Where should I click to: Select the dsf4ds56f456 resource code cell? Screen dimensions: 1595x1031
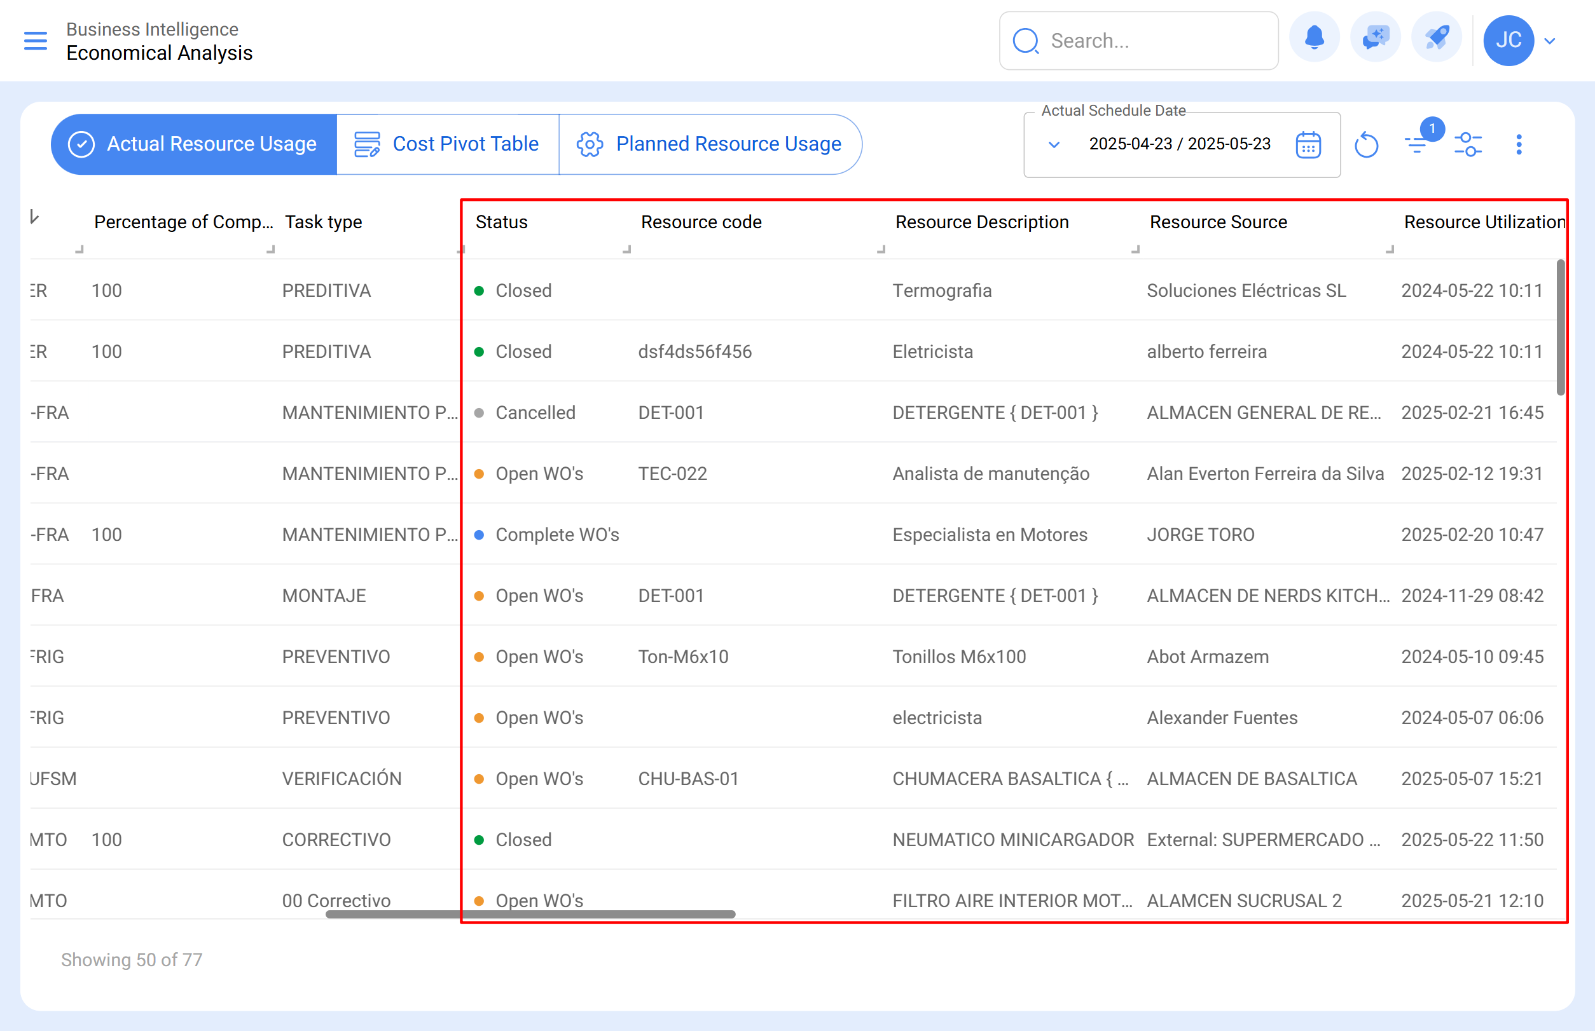(694, 352)
